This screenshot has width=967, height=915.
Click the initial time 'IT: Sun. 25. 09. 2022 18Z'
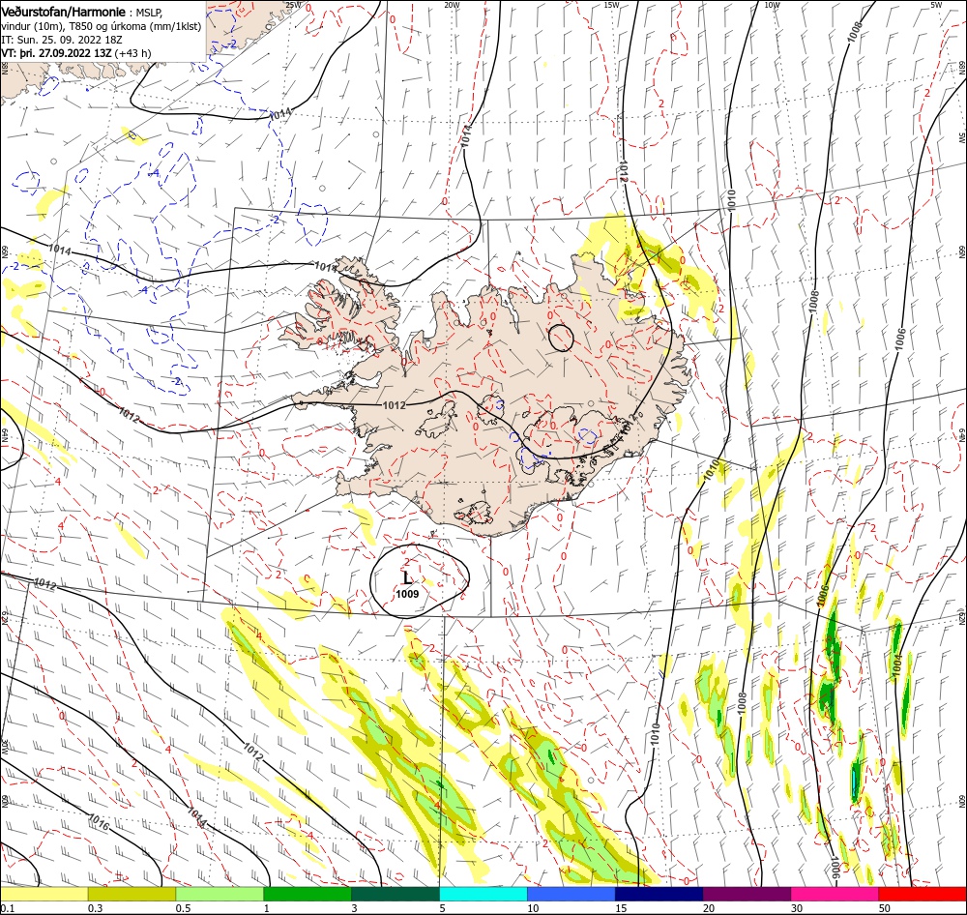click(x=62, y=40)
